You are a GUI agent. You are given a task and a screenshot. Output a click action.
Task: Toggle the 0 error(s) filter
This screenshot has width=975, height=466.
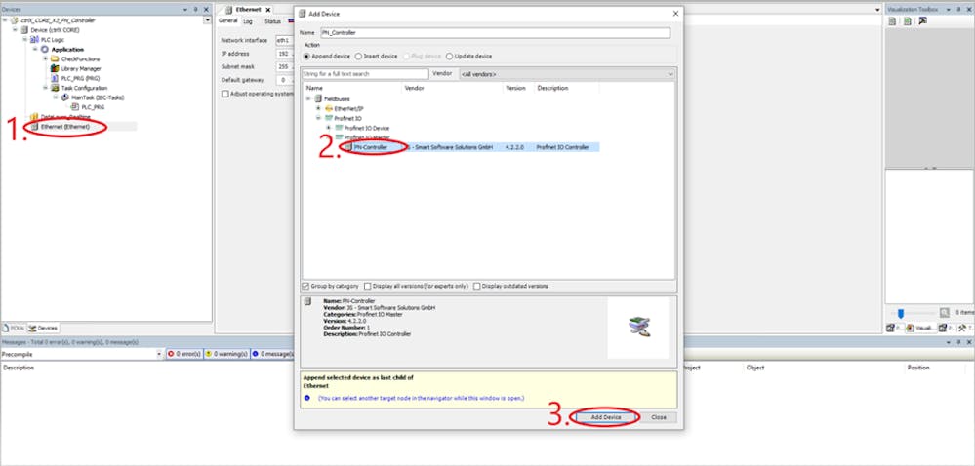pyautogui.click(x=184, y=354)
